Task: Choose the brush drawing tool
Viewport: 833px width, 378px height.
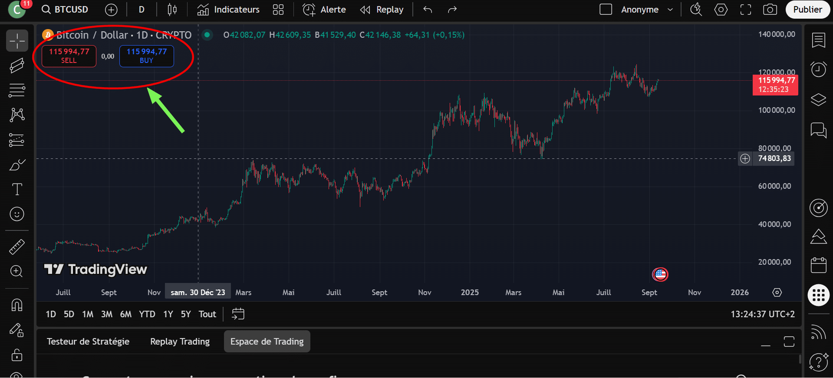Action: (17, 165)
